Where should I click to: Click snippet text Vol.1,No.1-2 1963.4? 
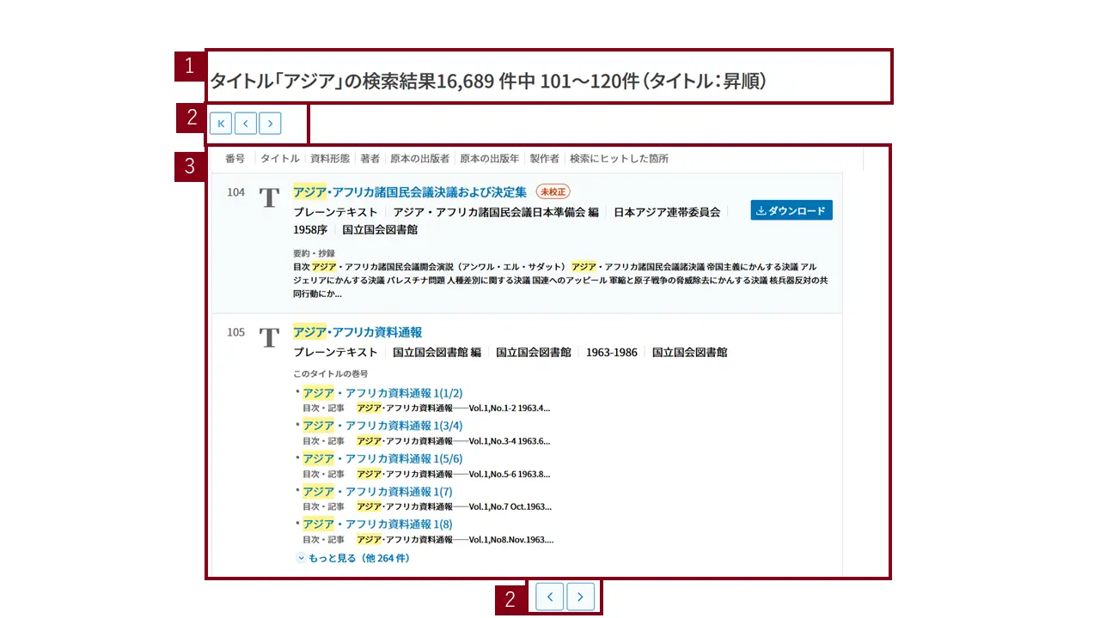pyautogui.click(x=510, y=409)
